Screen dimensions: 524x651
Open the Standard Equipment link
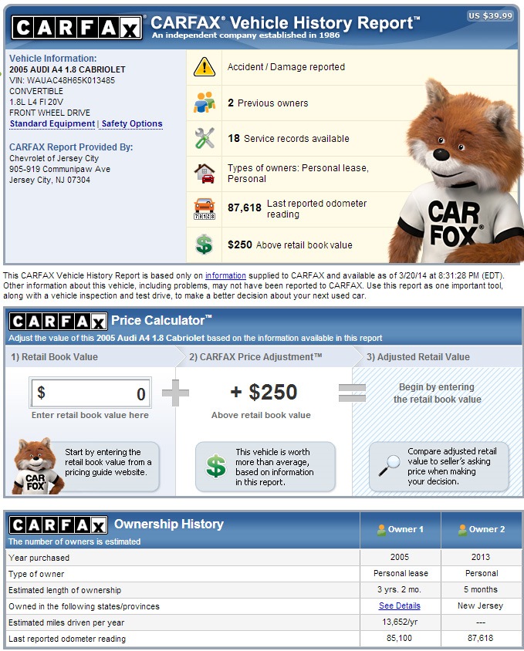click(x=52, y=123)
